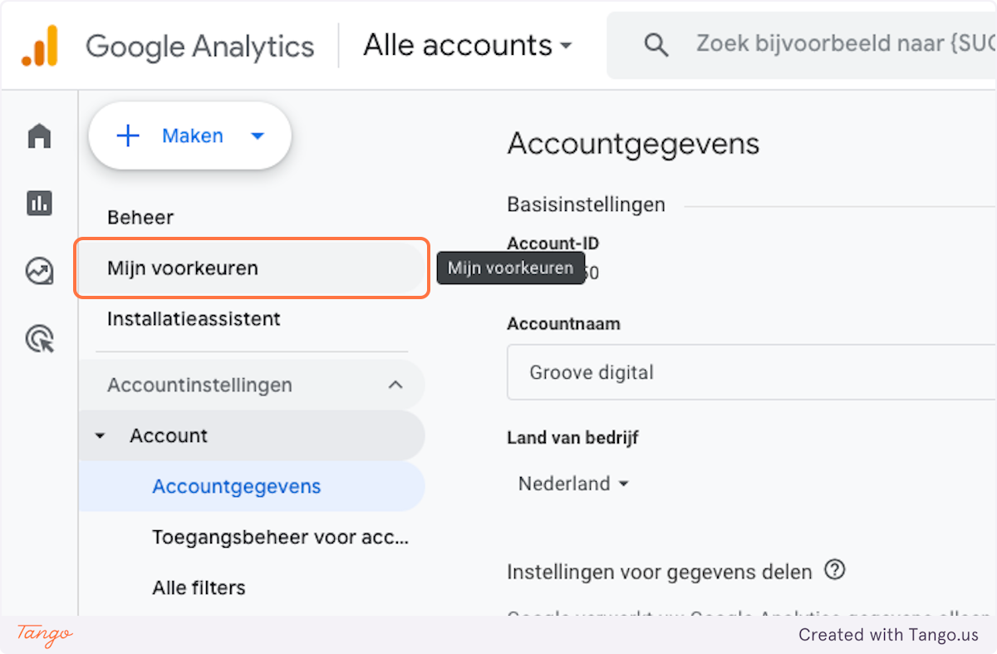Collapse the Account tree item
997x654 pixels.
[x=100, y=435]
